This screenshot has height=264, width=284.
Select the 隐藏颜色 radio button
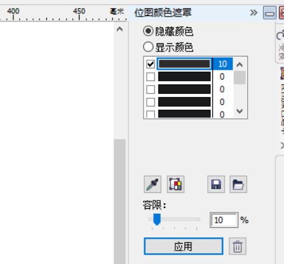pos(148,31)
